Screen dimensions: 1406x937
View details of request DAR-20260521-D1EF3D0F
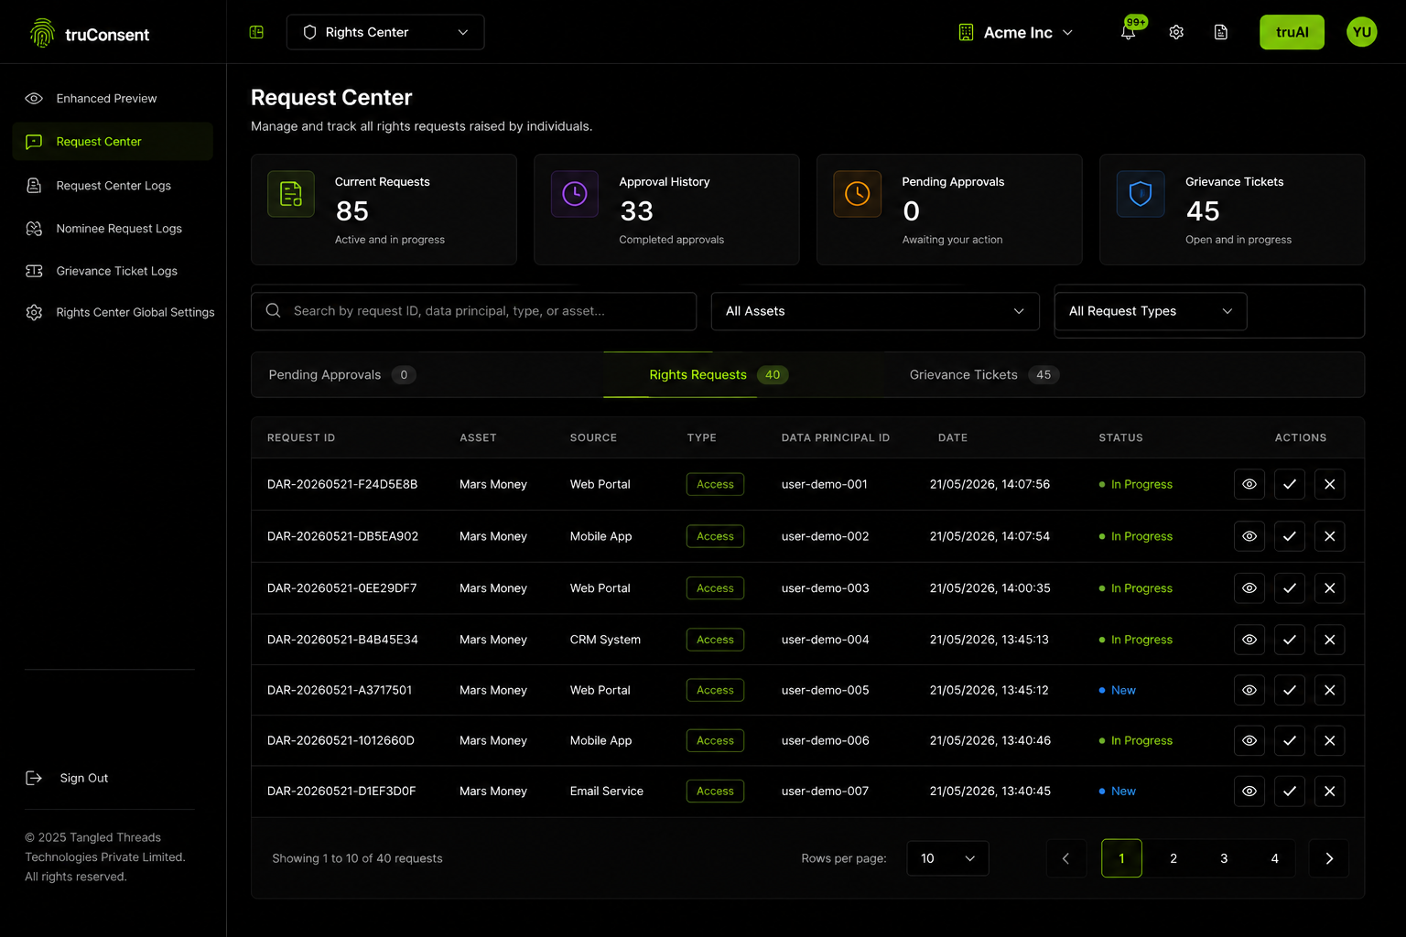pos(1249,791)
